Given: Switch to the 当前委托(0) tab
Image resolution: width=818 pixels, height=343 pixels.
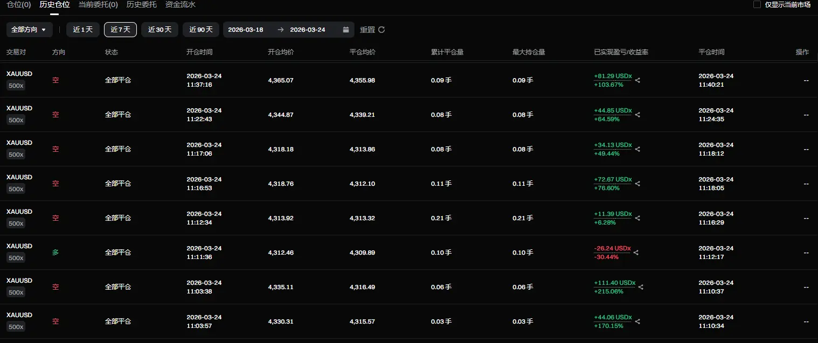Looking at the screenshot, I should point(98,4).
